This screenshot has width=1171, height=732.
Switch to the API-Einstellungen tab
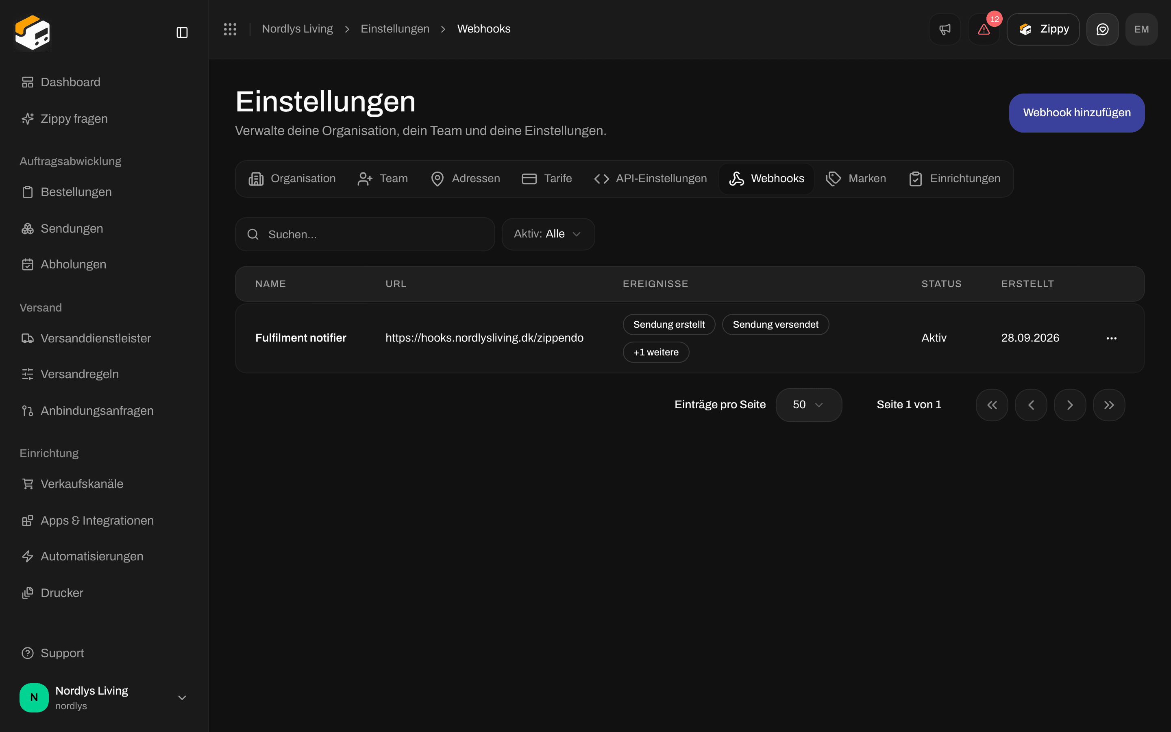pos(650,179)
